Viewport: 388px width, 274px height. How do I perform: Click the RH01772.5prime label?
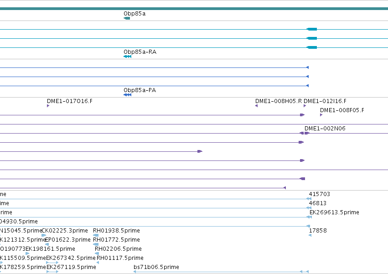point(116,240)
